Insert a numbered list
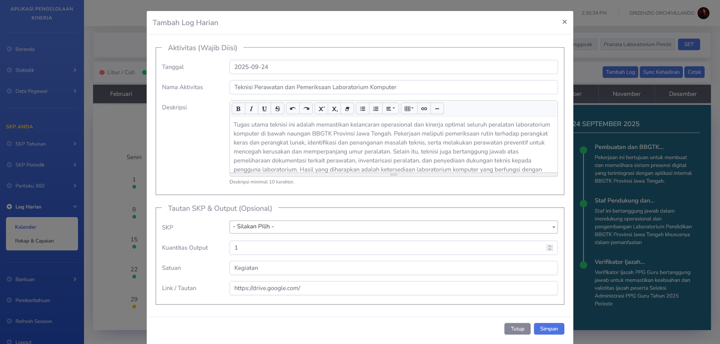Viewport: 720px width, 344px height. pyautogui.click(x=376, y=109)
